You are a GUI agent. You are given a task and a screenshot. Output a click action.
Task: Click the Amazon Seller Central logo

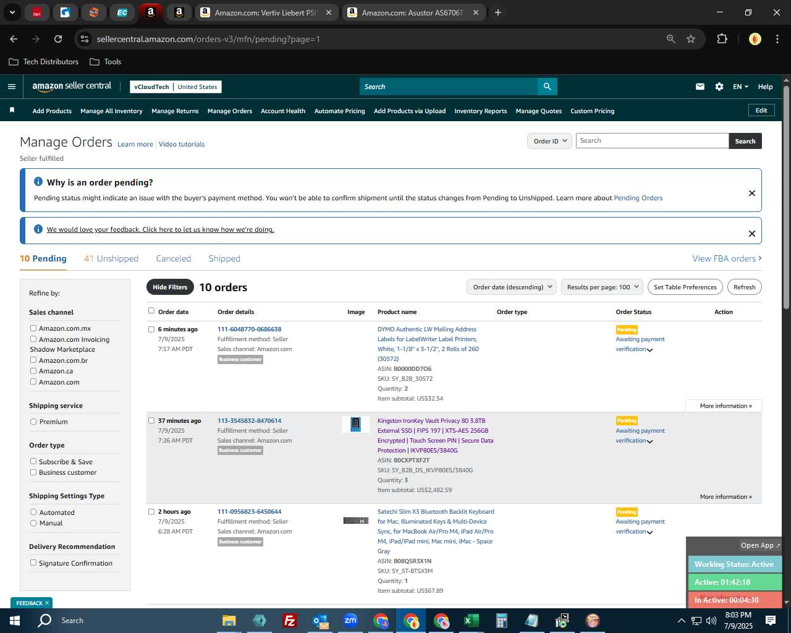tap(72, 87)
